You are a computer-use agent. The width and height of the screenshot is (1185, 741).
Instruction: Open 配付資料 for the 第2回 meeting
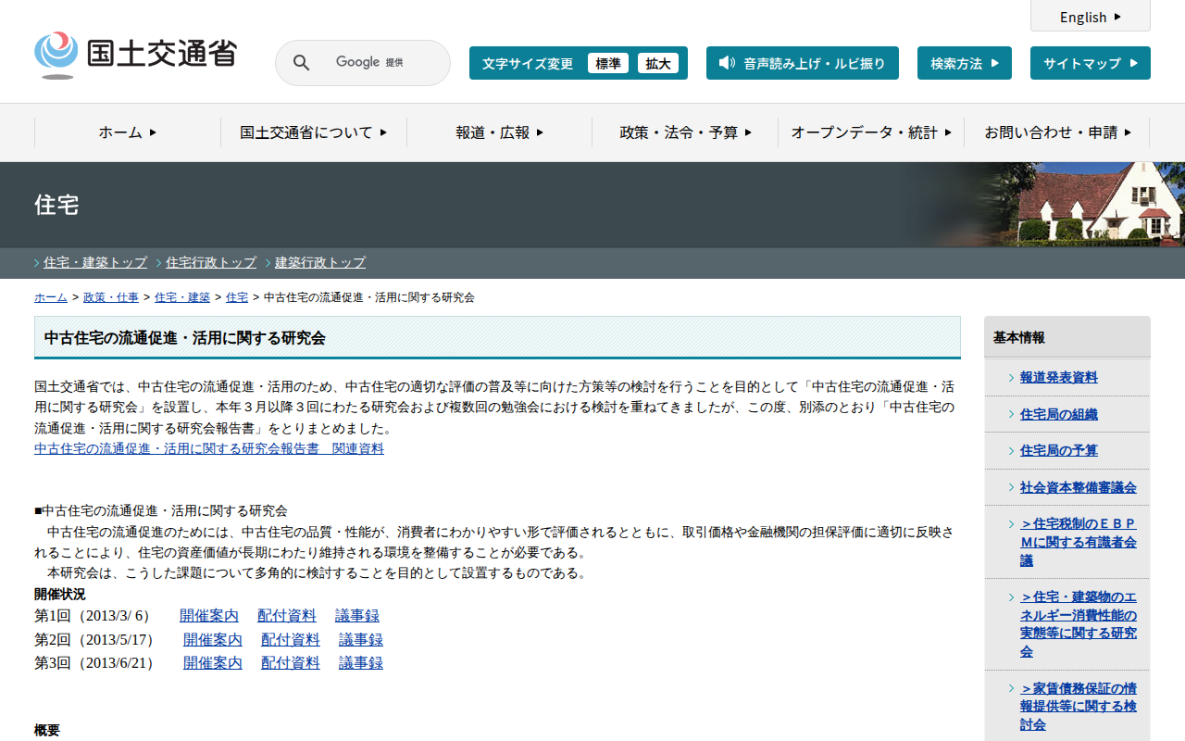click(291, 639)
